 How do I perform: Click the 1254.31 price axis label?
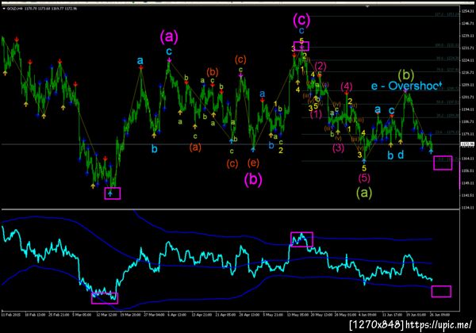coord(467,11)
